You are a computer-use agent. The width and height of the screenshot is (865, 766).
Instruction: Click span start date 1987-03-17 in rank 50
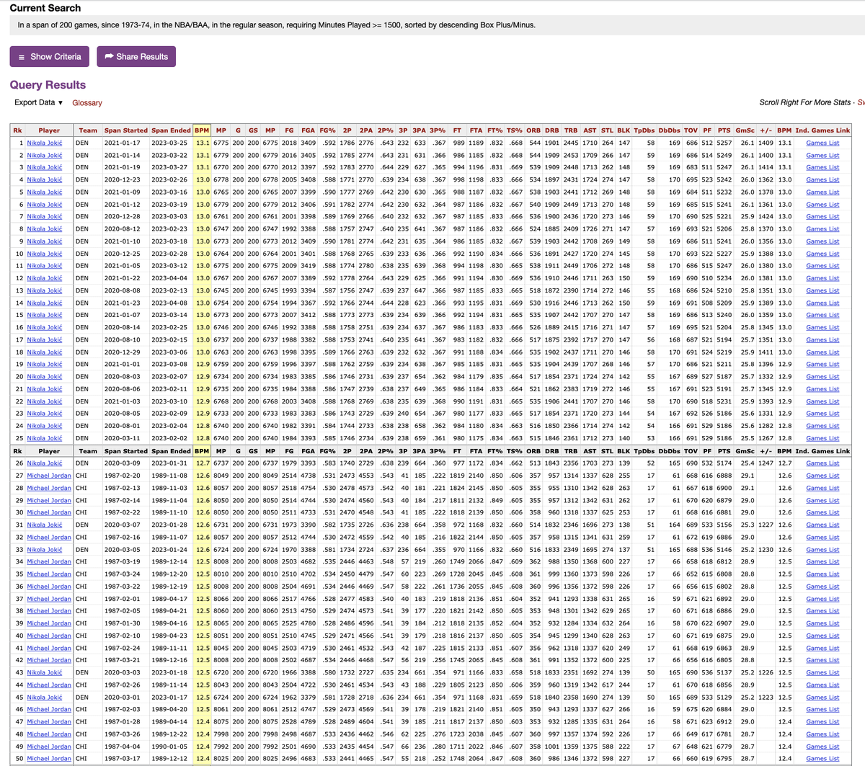(122, 759)
